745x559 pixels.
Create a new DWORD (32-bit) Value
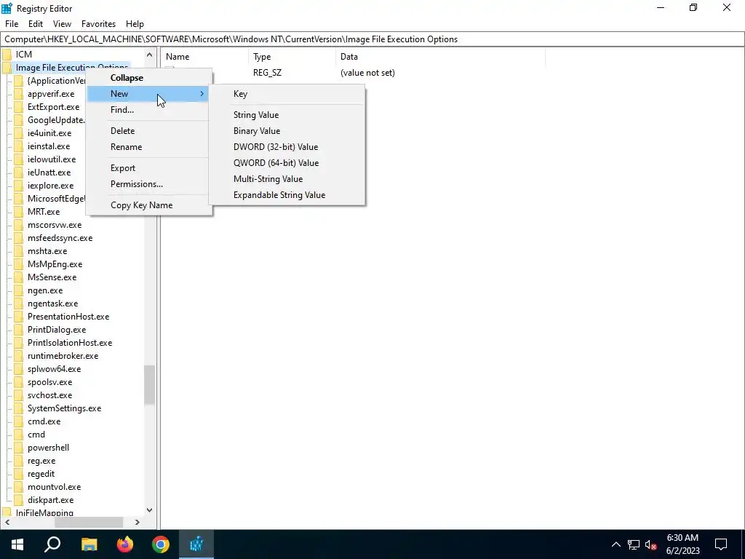(x=287, y=147)
